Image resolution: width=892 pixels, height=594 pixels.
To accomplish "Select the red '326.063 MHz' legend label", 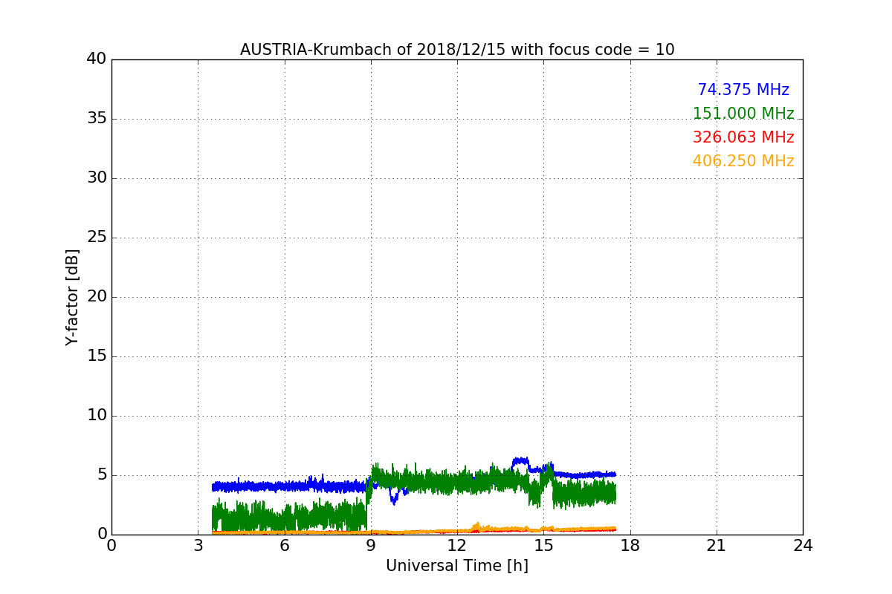I will pyautogui.click(x=743, y=137).
